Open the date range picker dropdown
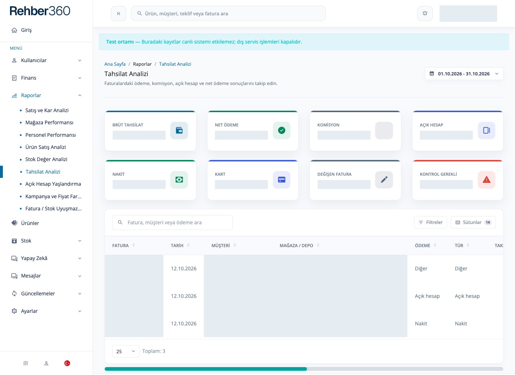Image resolution: width=515 pixels, height=375 pixels. [464, 74]
